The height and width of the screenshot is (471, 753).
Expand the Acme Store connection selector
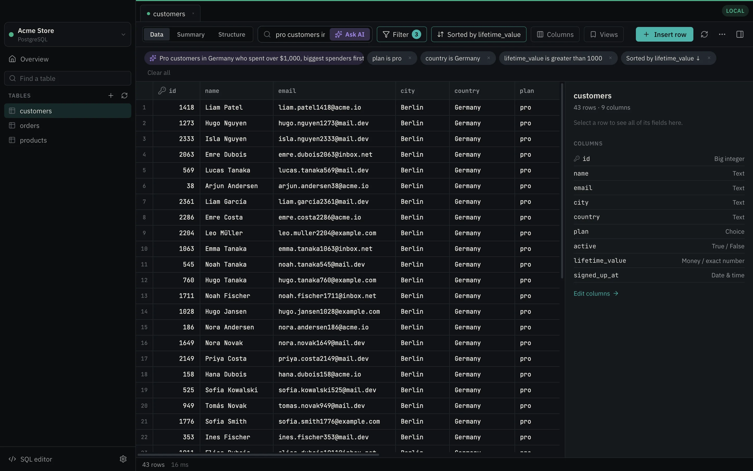(x=67, y=34)
